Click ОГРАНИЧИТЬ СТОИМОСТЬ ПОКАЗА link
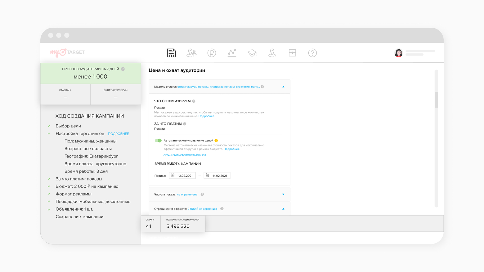 coord(185,155)
